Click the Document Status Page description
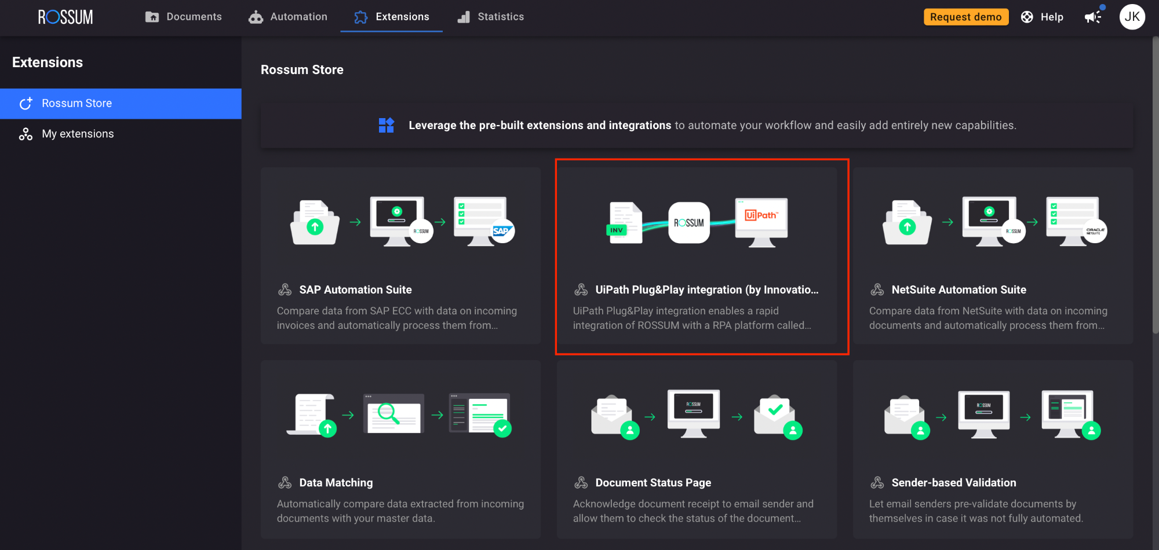Viewport: 1159px width, 550px height. click(693, 511)
